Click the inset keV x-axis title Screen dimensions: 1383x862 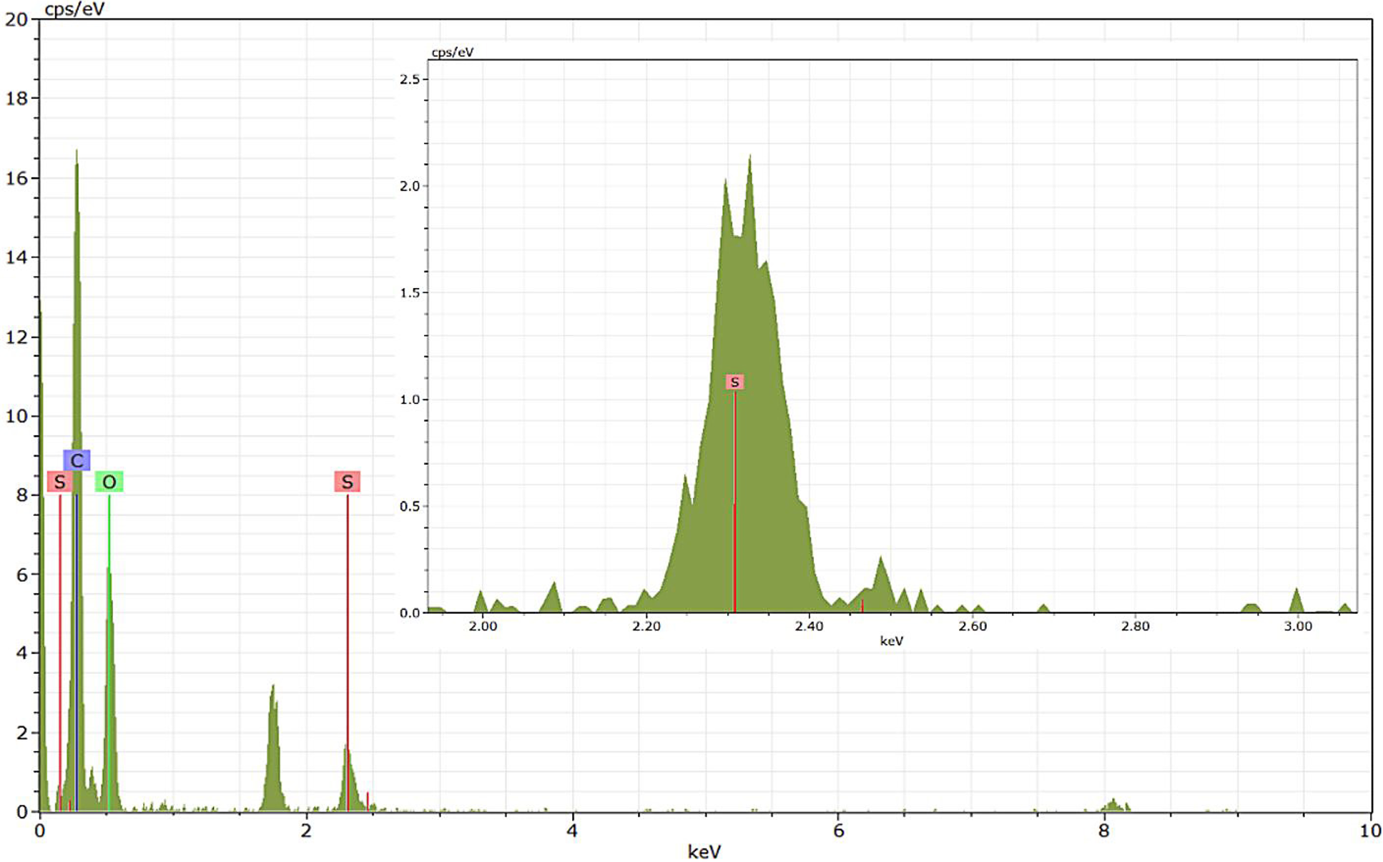tap(891, 641)
